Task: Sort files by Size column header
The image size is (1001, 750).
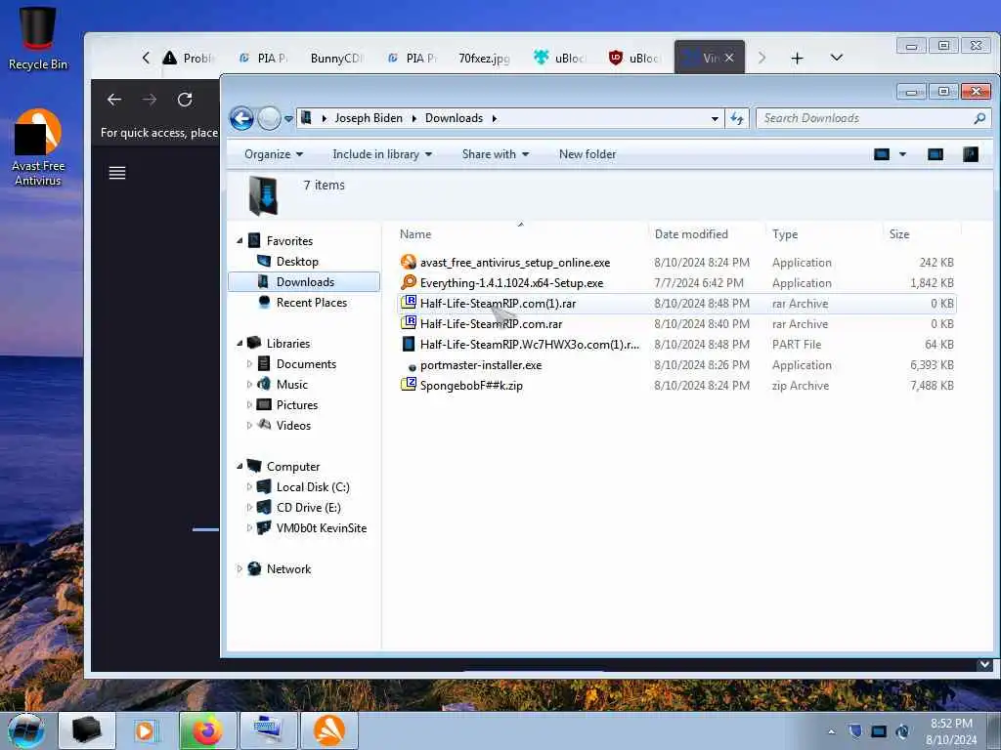Action: [x=899, y=234]
